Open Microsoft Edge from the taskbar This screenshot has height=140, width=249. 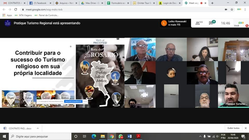pyautogui.click(x=94, y=136)
